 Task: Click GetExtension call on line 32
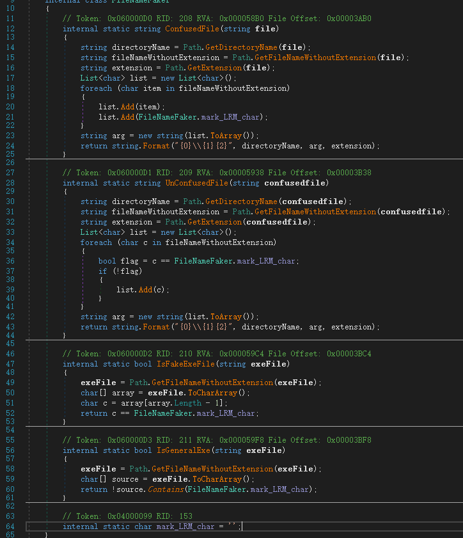pyautogui.click(x=214, y=222)
